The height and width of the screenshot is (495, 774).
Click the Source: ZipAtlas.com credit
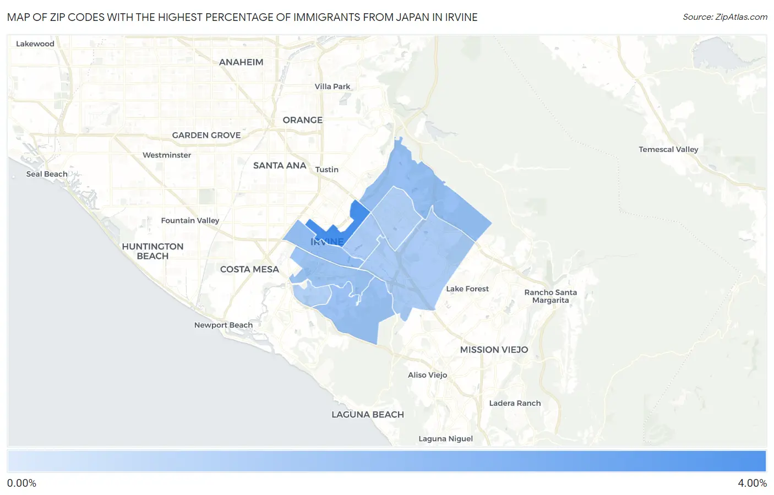tap(725, 17)
